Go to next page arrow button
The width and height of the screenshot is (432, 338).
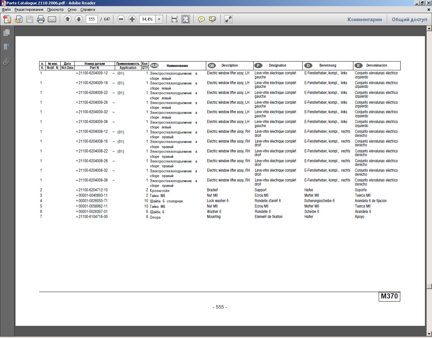coord(79,19)
